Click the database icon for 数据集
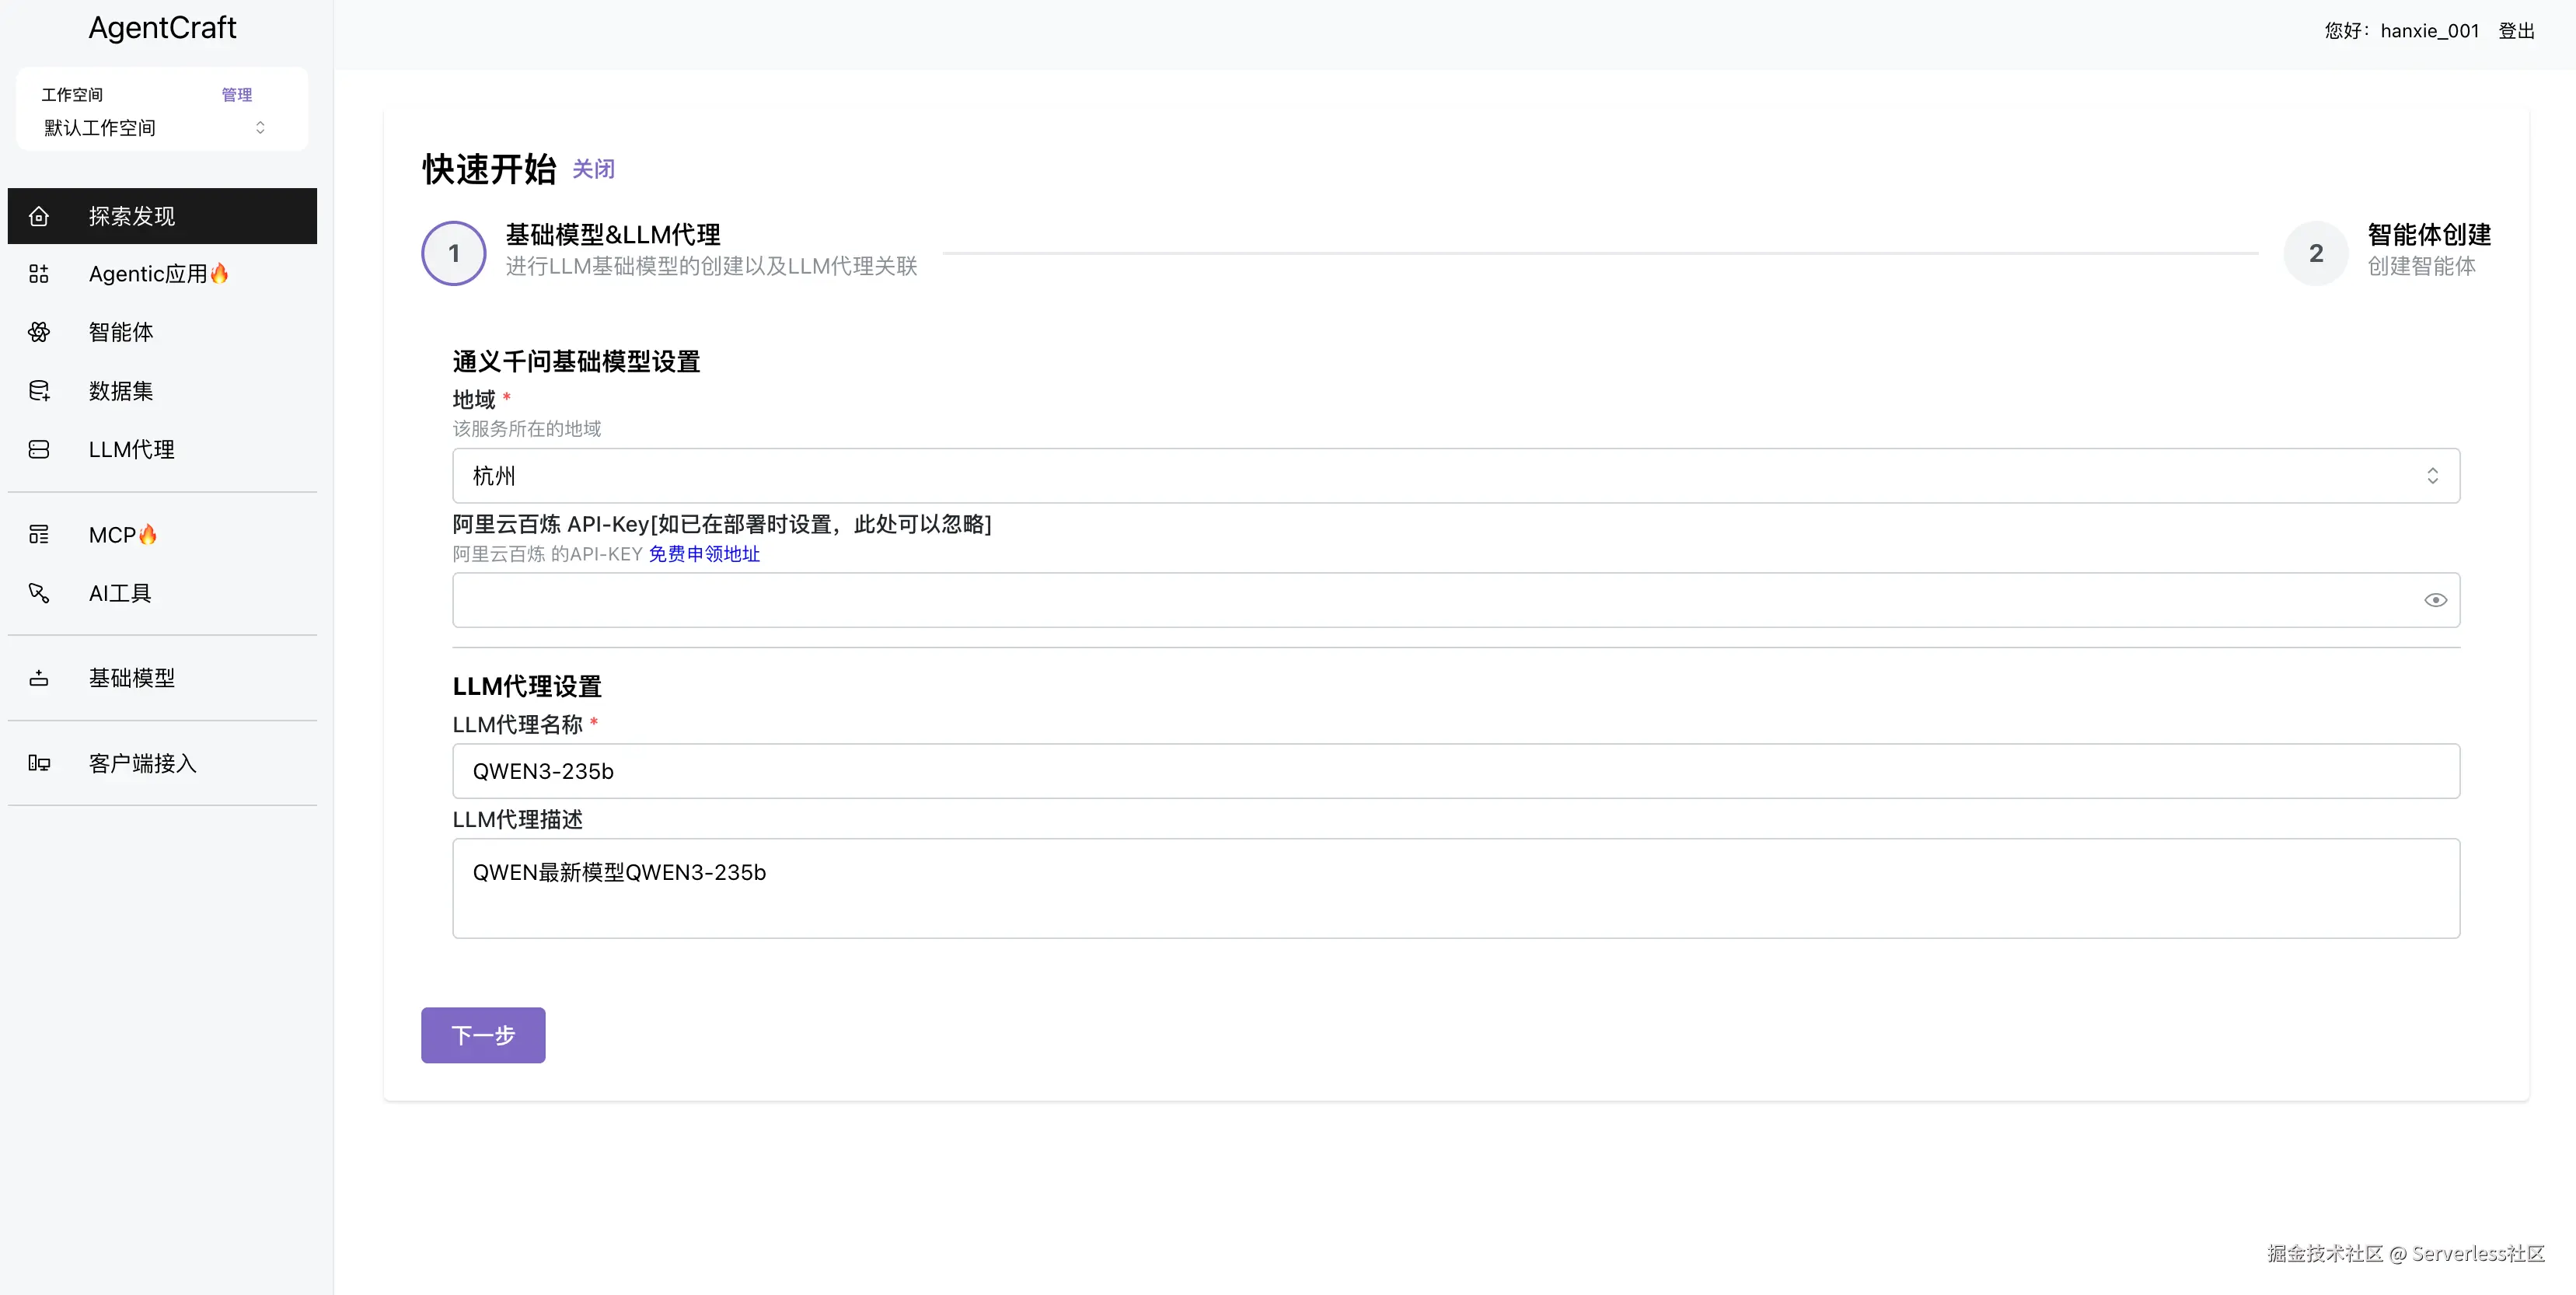This screenshot has height=1295, width=2576. pos(39,391)
